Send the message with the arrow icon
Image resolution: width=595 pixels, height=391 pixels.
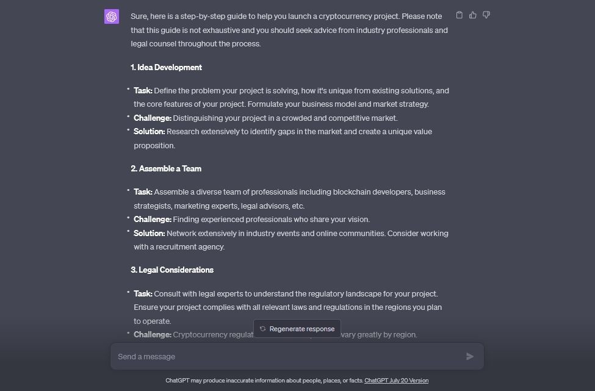470,356
